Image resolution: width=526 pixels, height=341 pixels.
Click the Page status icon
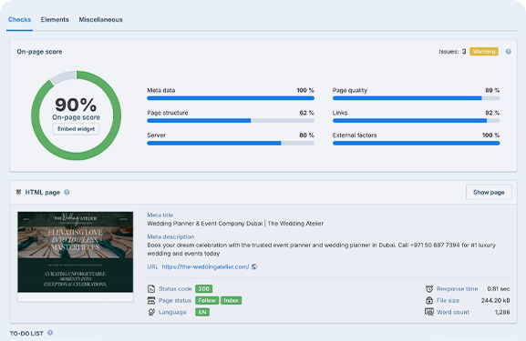151,300
